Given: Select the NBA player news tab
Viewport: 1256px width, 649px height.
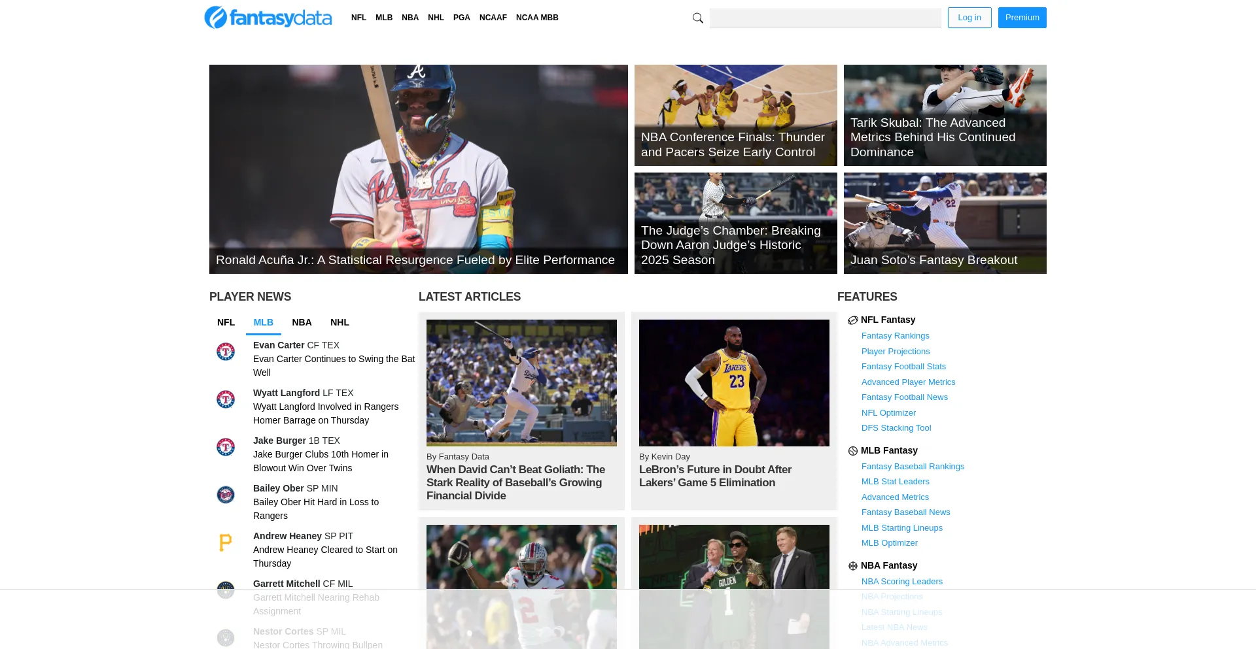Looking at the screenshot, I should 302,322.
